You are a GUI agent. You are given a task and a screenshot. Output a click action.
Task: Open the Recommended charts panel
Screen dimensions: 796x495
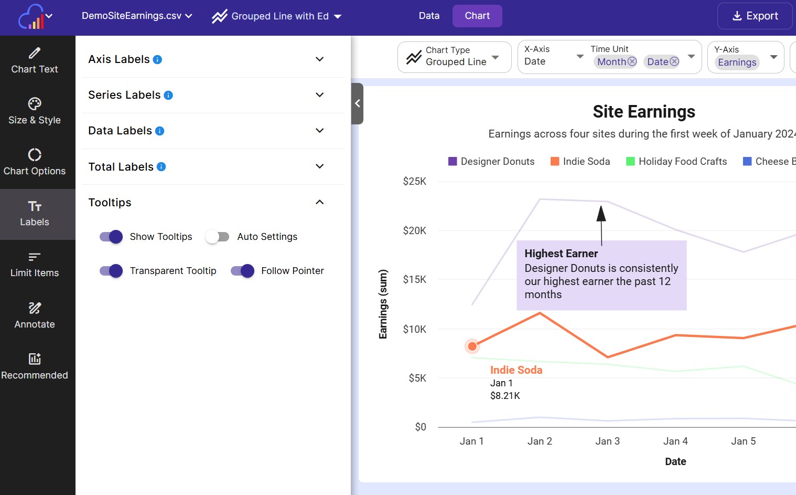[34, 366]
